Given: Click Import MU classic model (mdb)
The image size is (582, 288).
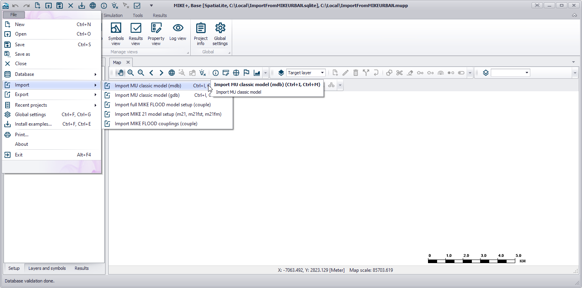Looking at the screenshot, I should [167, 85].
